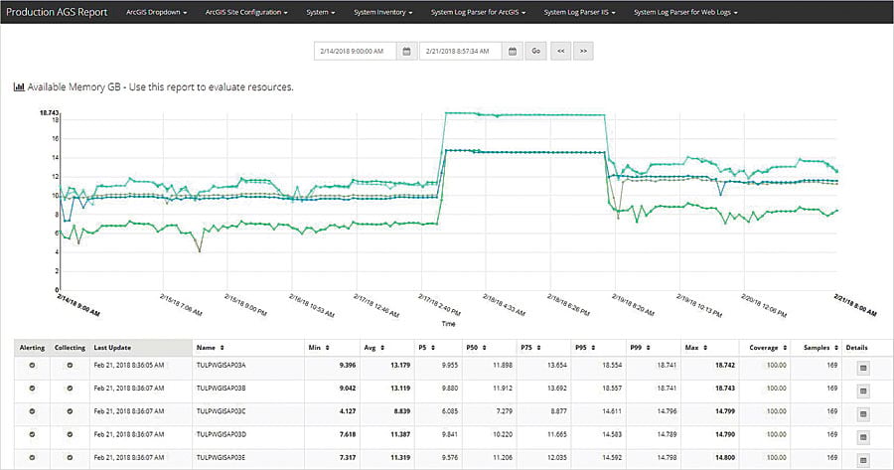Sort by the P95 column header
This screenshot has height=470, width=894.
pyautogui.click(x=598, y=348)
